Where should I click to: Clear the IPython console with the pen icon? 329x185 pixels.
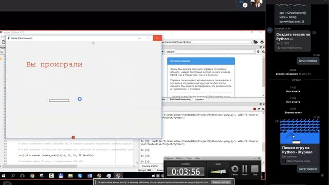tap(259, 109)
